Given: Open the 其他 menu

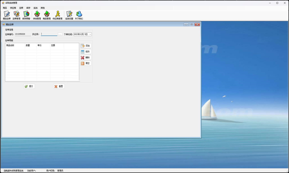Looking at the screenshot, I should (x=42, y=8).
